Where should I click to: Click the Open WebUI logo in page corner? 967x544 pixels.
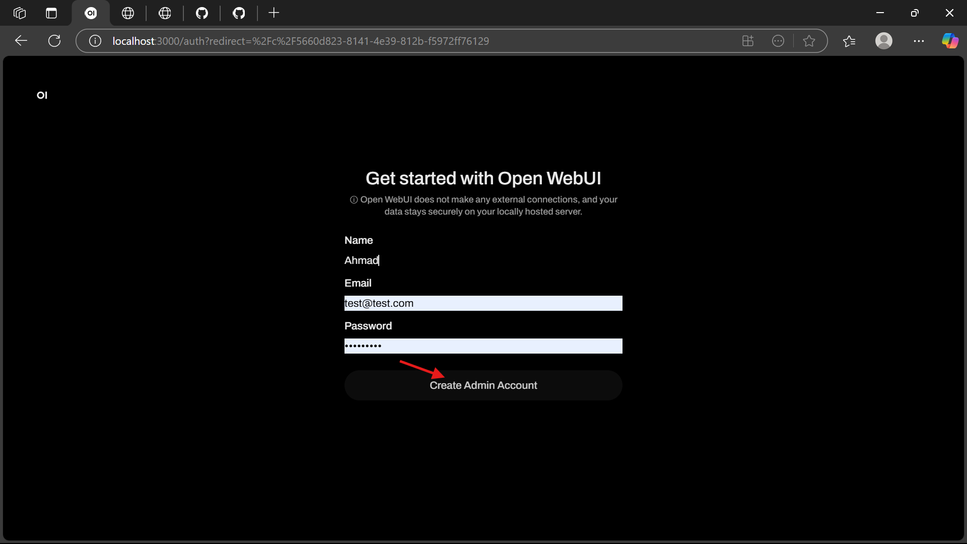pyautogui.click(x=42, y=95)
